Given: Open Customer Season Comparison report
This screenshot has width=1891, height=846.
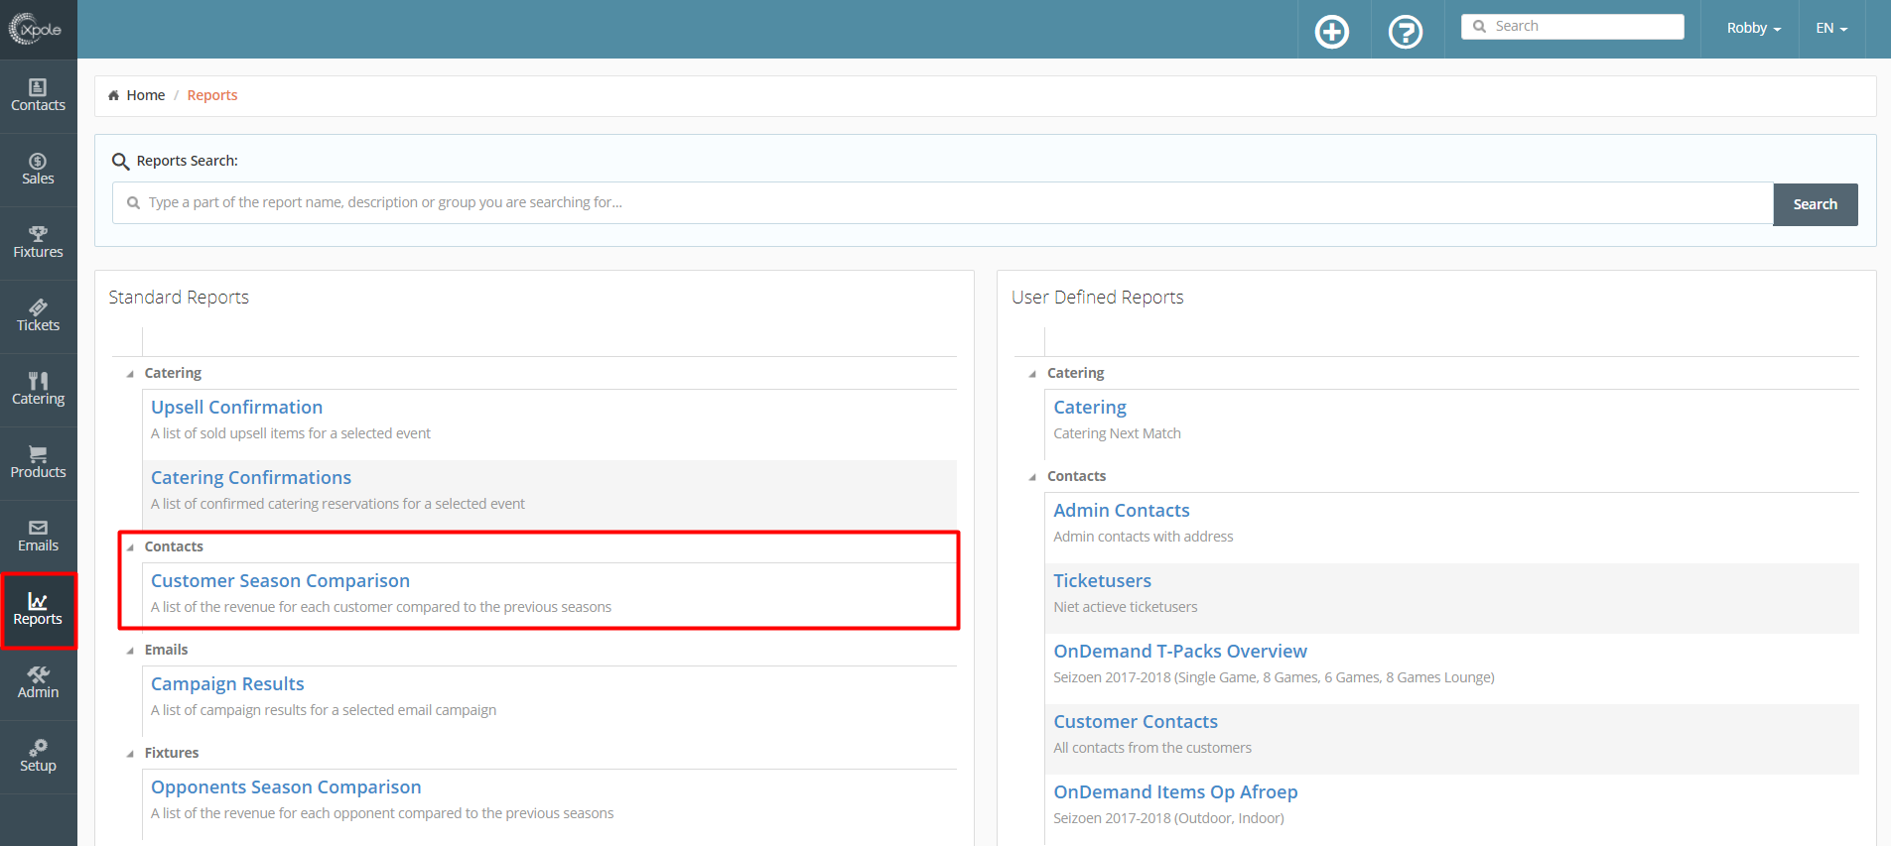Looking at the screenshot, I should (280, 580).
